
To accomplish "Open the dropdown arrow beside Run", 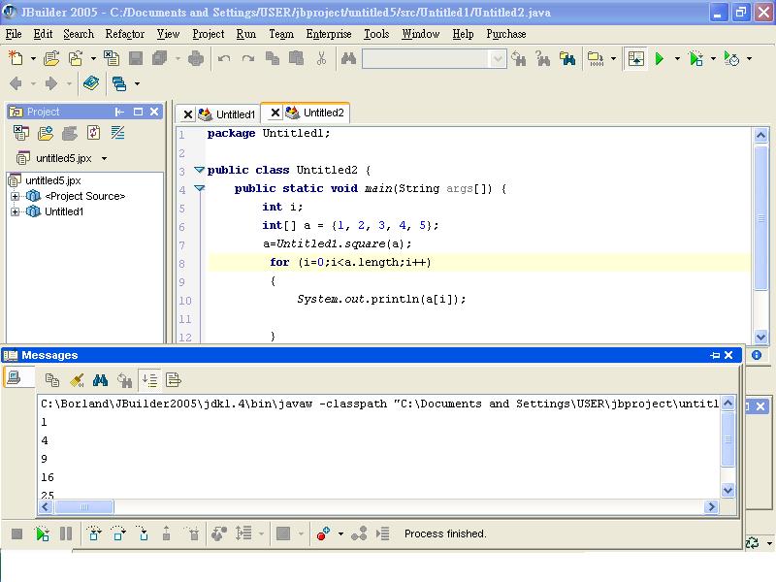I will click(677, 59).
